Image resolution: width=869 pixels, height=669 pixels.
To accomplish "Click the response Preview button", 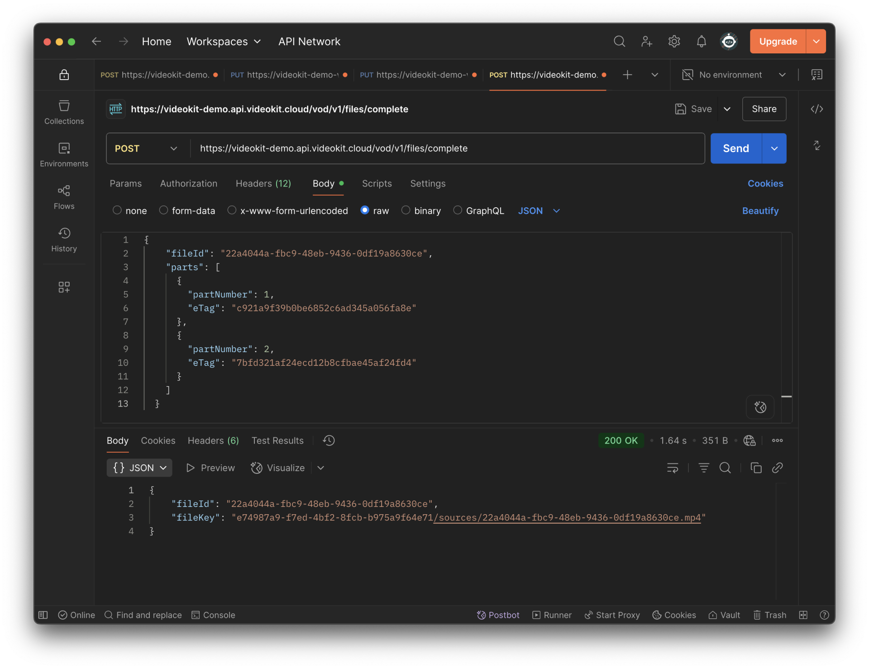I will pyautogui.click(x=210, y=468).
